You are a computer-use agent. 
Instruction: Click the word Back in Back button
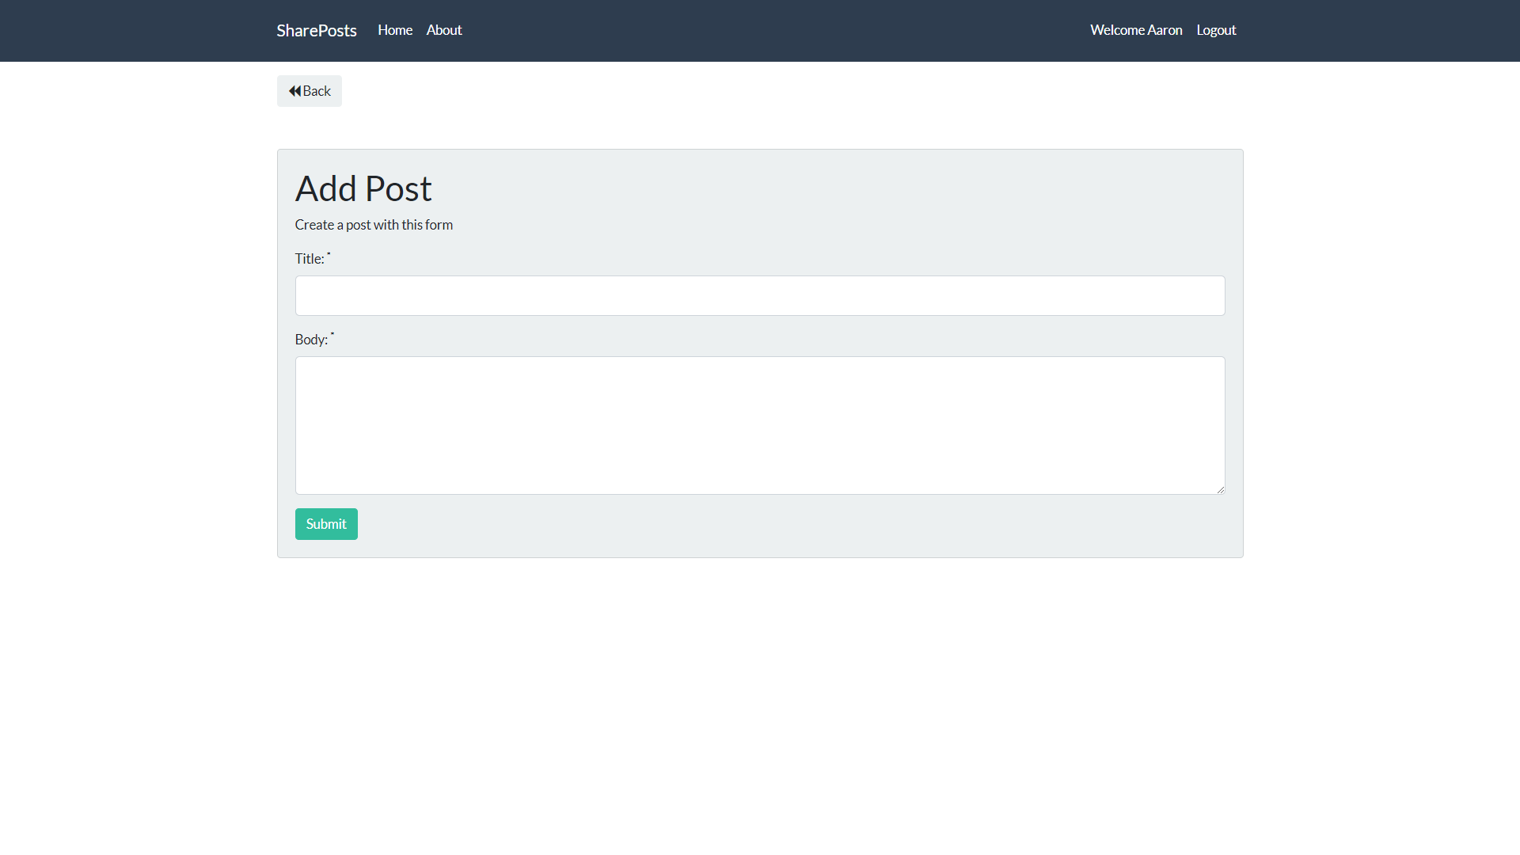pyautogui.click(x=317, y=91)
